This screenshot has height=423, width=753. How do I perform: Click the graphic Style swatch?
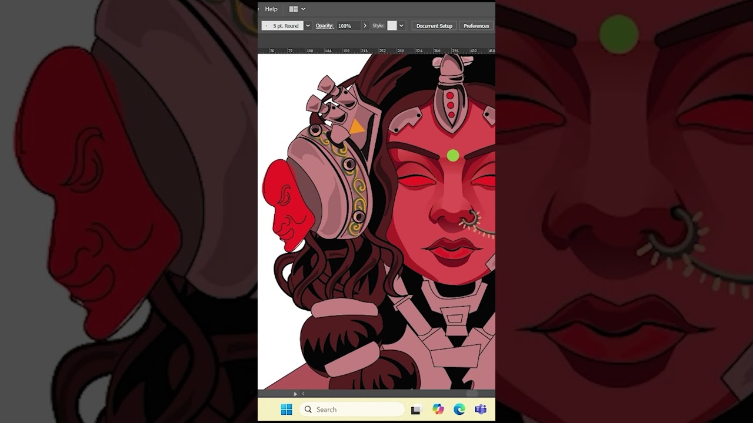click(x=392, y=26)
